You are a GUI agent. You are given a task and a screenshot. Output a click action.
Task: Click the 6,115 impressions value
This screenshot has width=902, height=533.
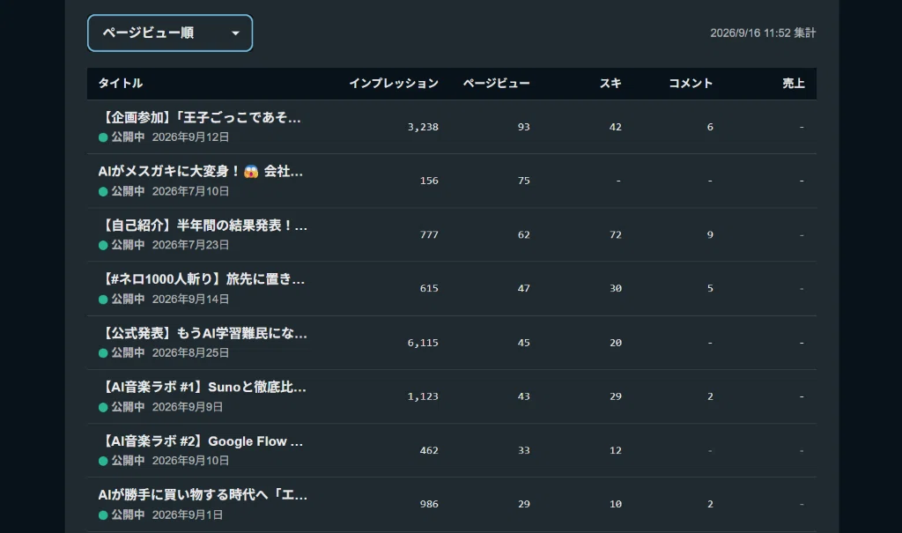point(423,343)
